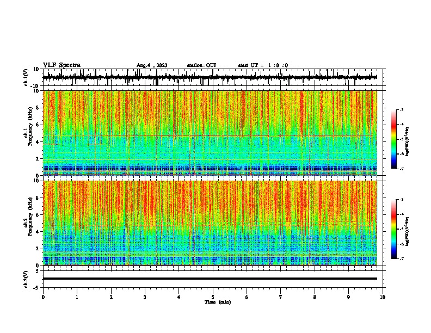The image size is (431, 333).
Task: Click the "2" tick label on the Time axis
Action: pyautogui.click(x=111, y=297)
